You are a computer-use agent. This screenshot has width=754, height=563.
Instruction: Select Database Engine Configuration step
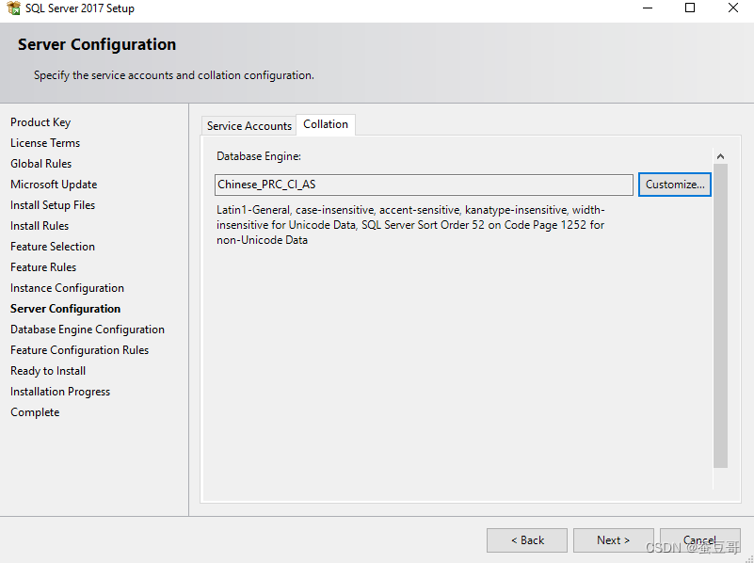88,329
